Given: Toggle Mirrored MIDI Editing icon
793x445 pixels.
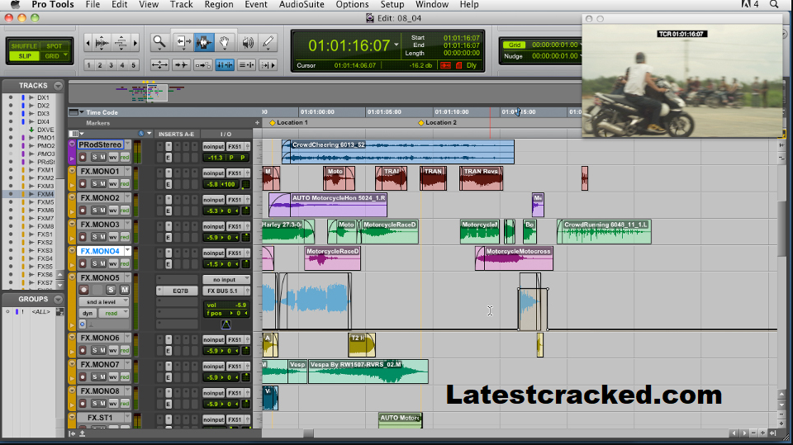Looking at the screenshot, I should [x=203, y=64].
